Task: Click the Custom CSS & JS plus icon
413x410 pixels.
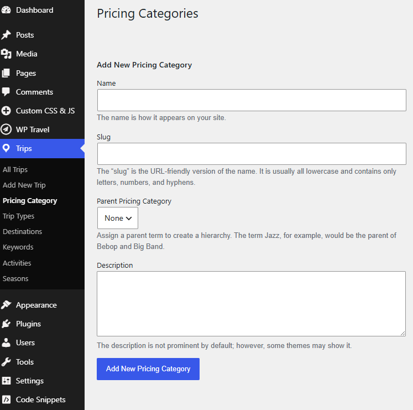Action: [6, 111]
